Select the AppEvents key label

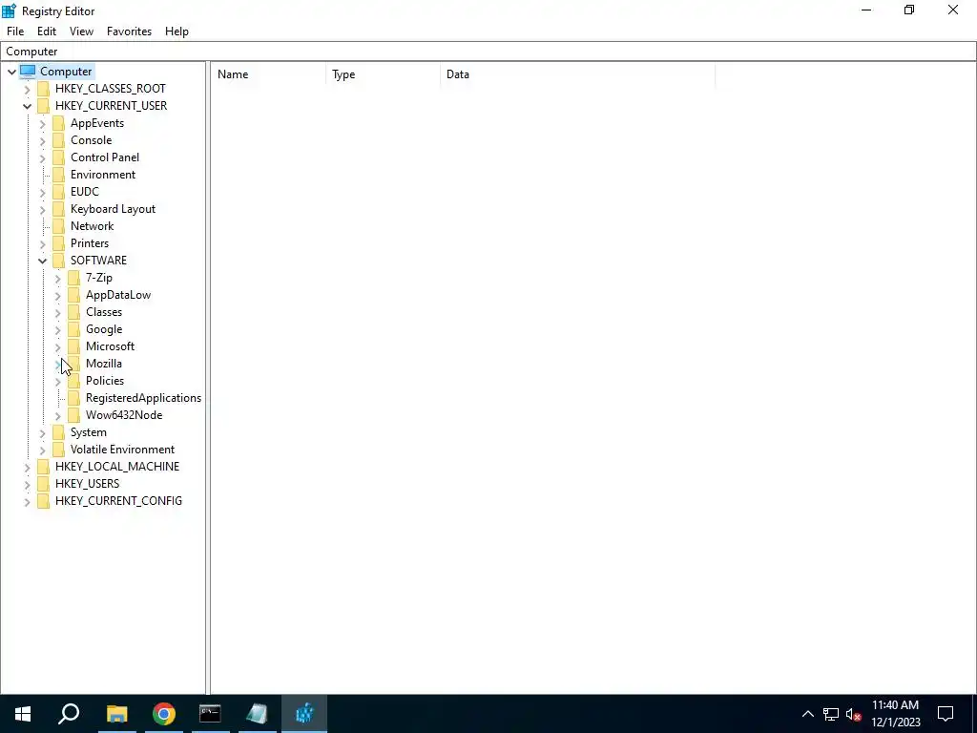tap(97, 123)
